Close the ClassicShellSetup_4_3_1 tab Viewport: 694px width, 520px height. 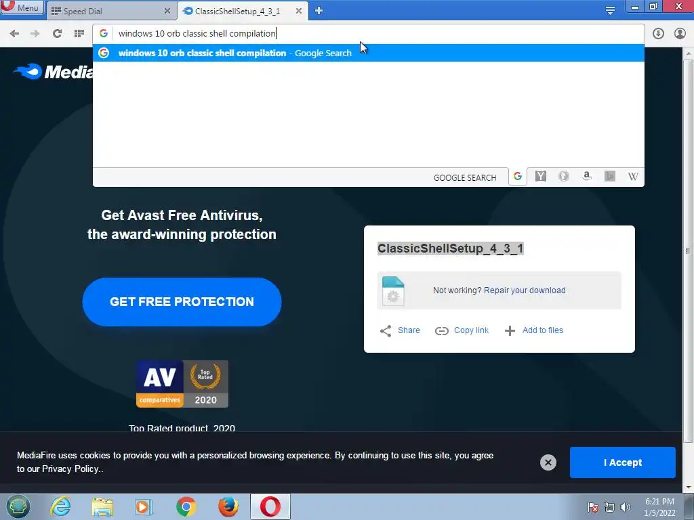pos(299,11)
